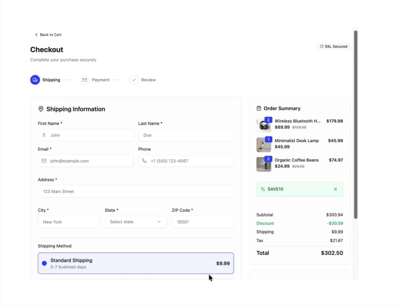
Task: Click the Minimalist Desk Lamp thumbnail
Action: [264, 145]
